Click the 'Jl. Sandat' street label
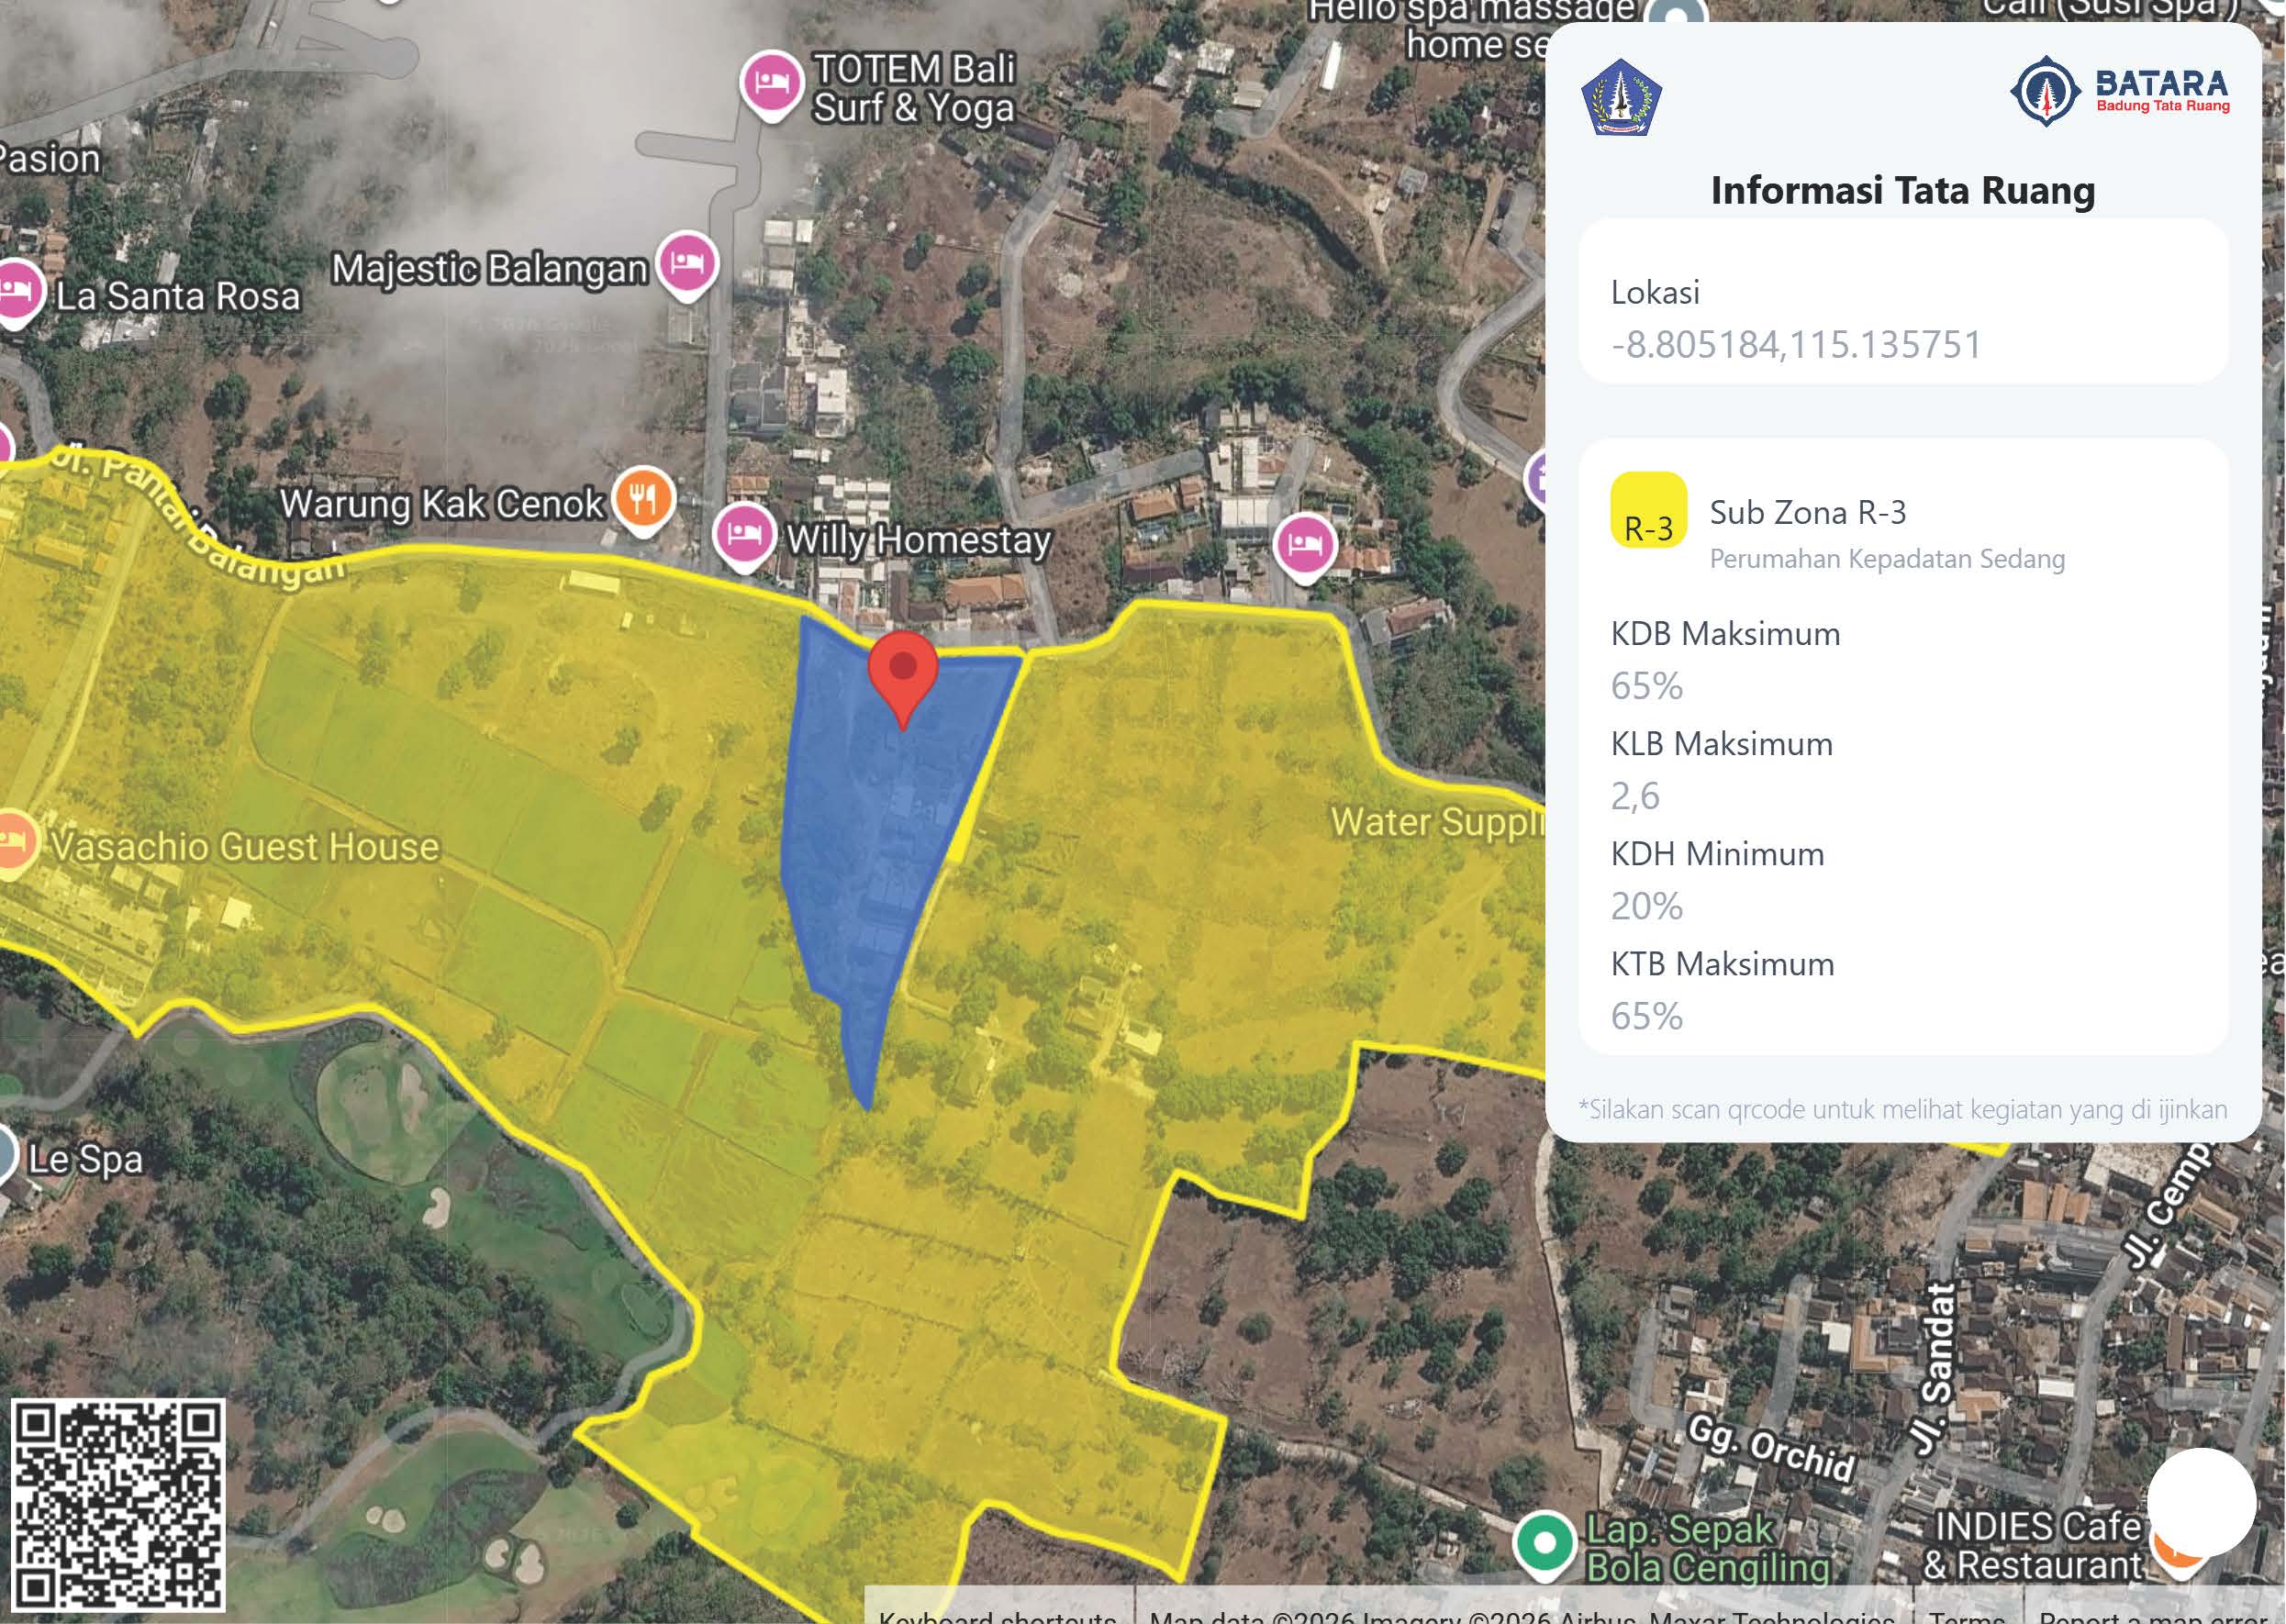2286x1624 pixels. click(1934, 1368)
